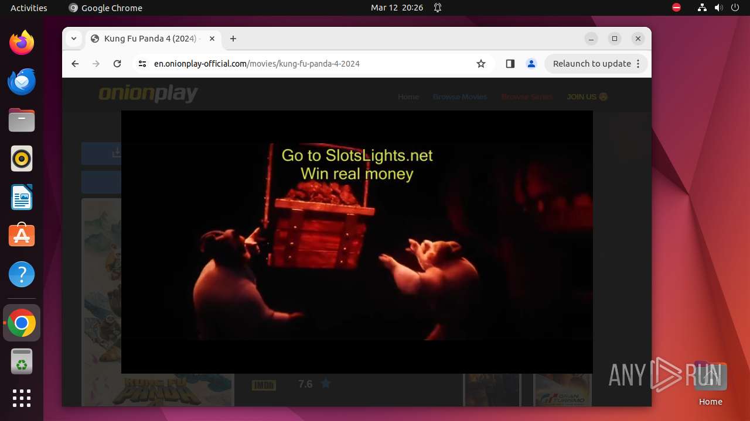Launch Thunderbird mail from the dock
750x421 pixels.
(x=22, y=81)
